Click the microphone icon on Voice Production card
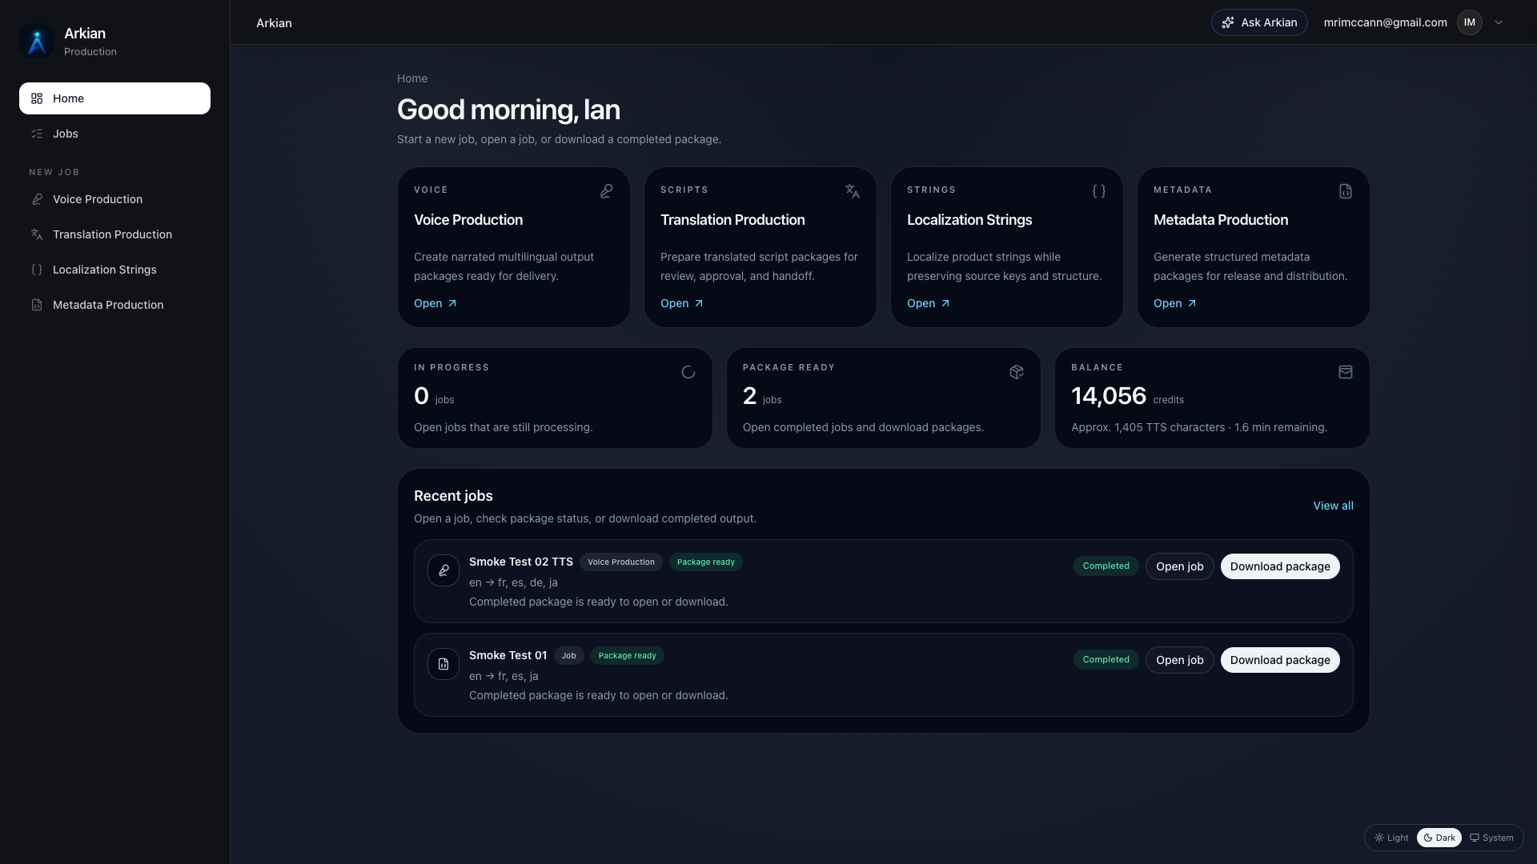Screen dimensions: 1537x864 [606, 191]
